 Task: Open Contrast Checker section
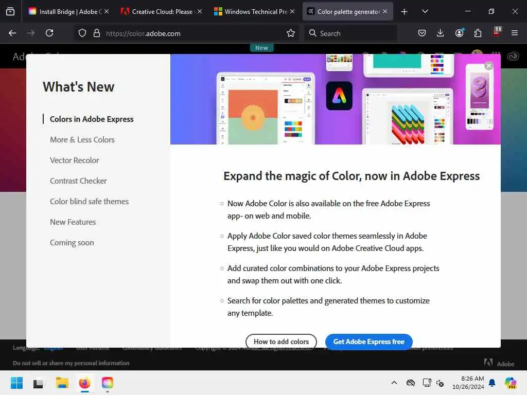point(78,181)
